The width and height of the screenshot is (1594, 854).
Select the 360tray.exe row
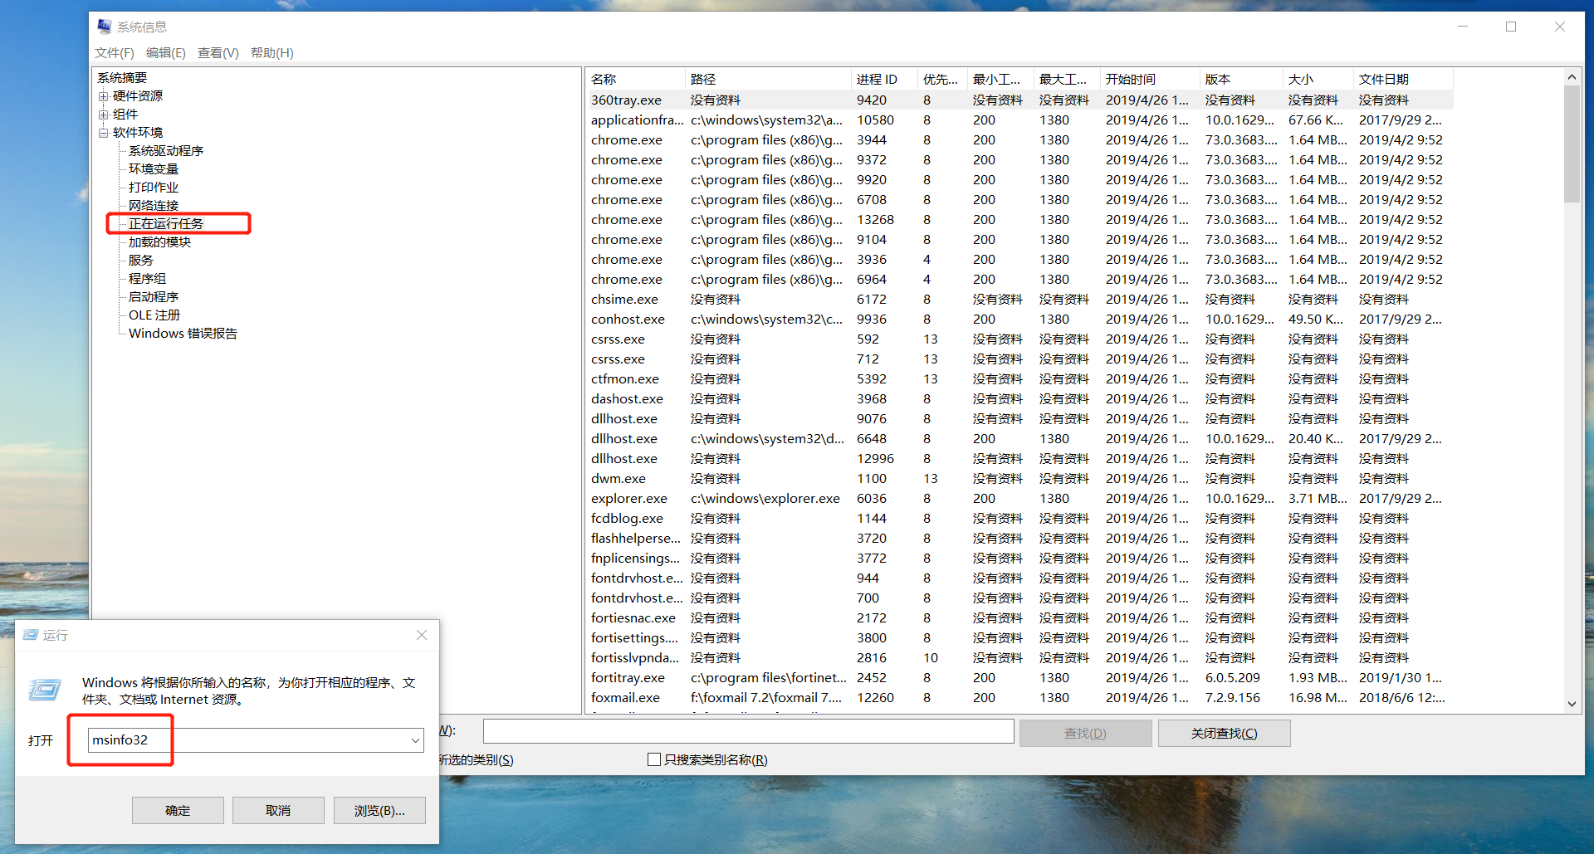(x=1020, y=100)
